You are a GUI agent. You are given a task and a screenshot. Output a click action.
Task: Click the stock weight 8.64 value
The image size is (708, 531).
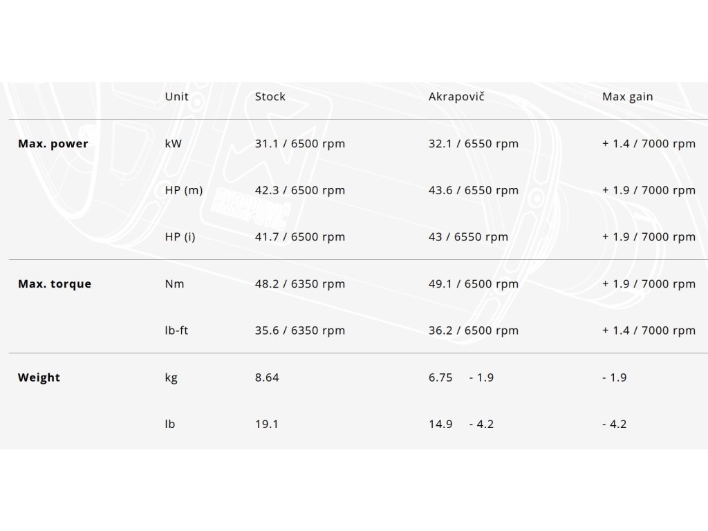(267, 378)
